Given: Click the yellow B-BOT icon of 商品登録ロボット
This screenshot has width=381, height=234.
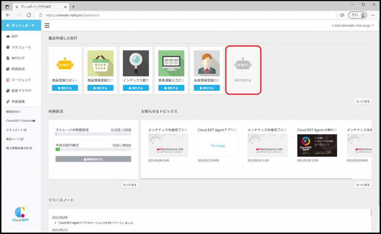Looking at the screenshot, I should pos(65,64).
